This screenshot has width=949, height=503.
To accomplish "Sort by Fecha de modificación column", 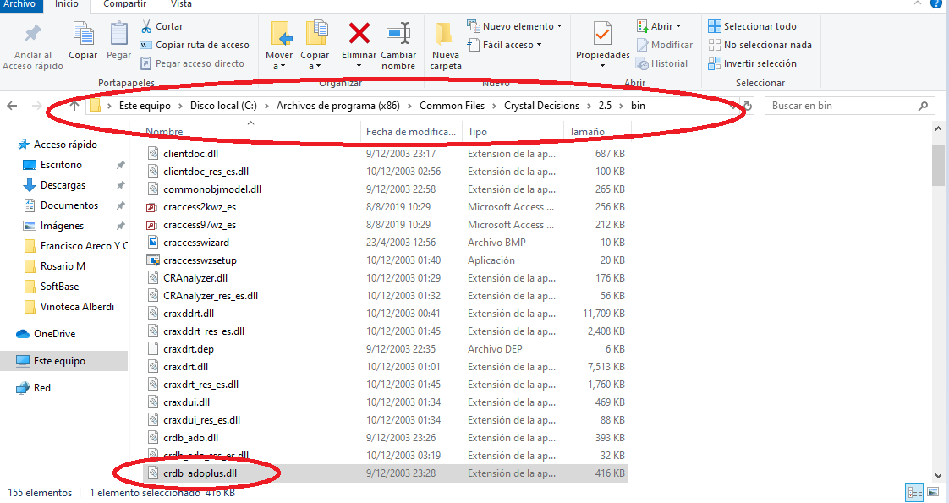I will [411, 132].
